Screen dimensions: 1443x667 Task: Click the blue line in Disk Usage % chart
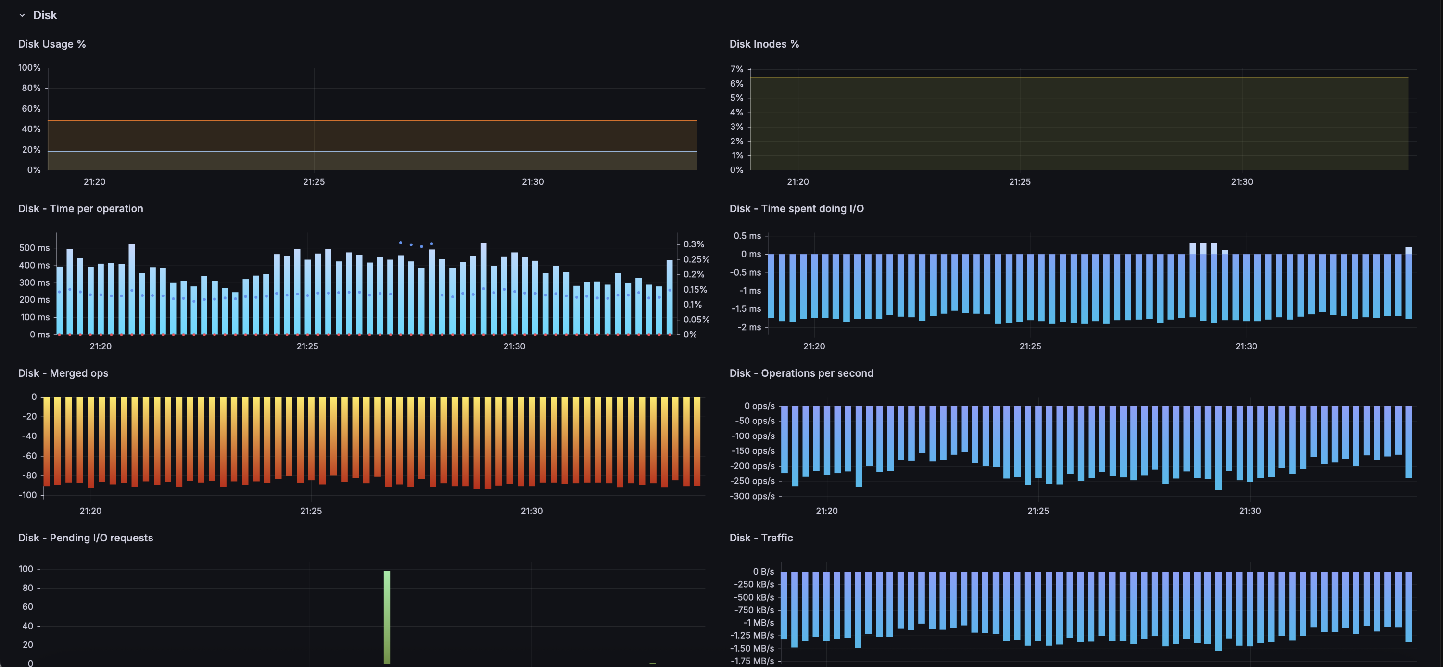click(370, 151)
